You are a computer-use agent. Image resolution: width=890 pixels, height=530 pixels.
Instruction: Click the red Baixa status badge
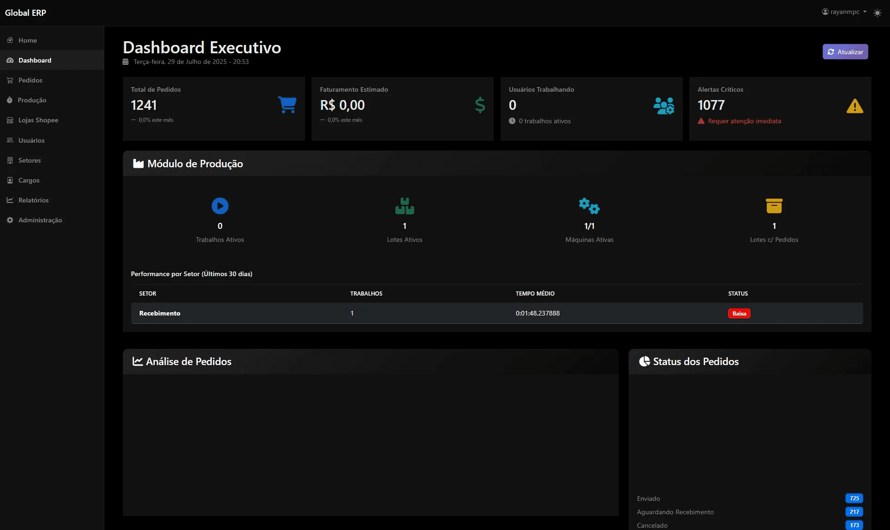point(739,314)
